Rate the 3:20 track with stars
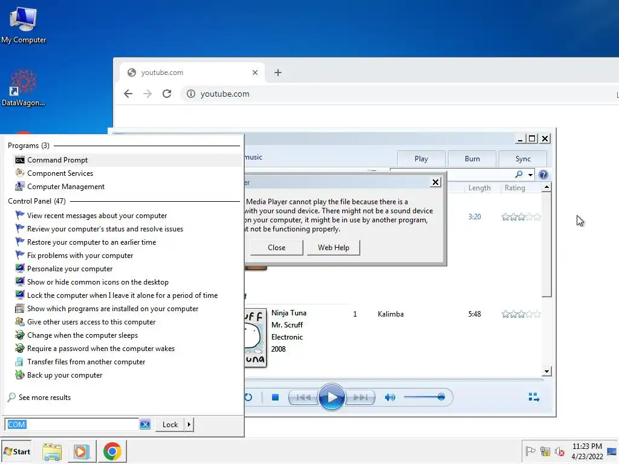This screenshot has width=619, height=464. (x=520, y=217)
